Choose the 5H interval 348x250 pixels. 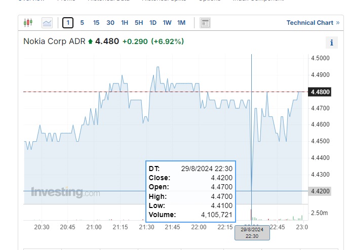tap(139, 23)
